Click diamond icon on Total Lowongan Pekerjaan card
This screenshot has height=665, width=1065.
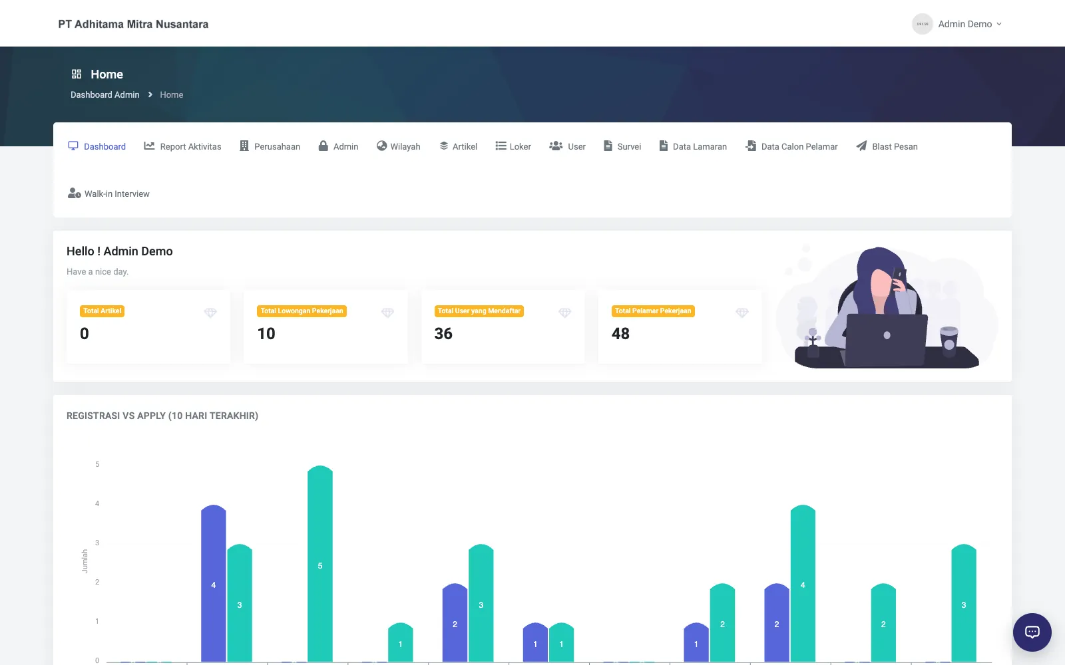pyautogui.click(x=387, y=313)
